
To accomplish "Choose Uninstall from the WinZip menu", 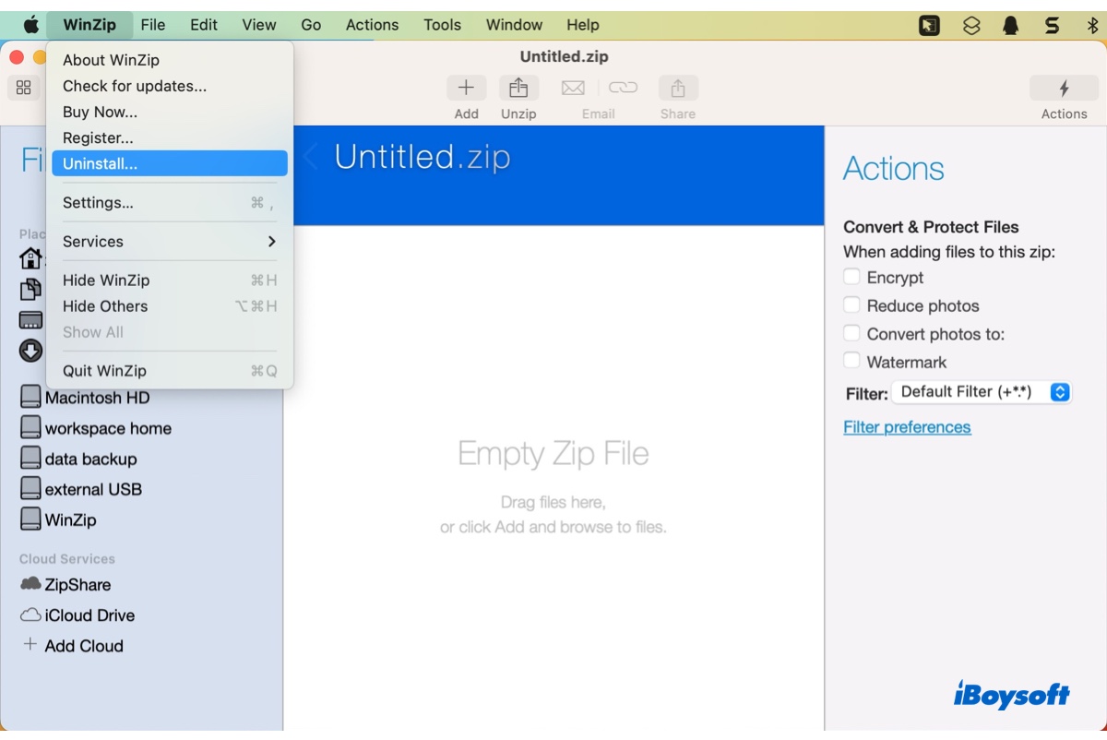I will [x=169, y=163].
